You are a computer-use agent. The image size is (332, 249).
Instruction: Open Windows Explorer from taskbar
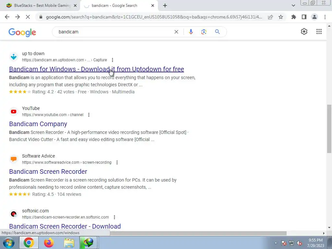tap(69, 243)
